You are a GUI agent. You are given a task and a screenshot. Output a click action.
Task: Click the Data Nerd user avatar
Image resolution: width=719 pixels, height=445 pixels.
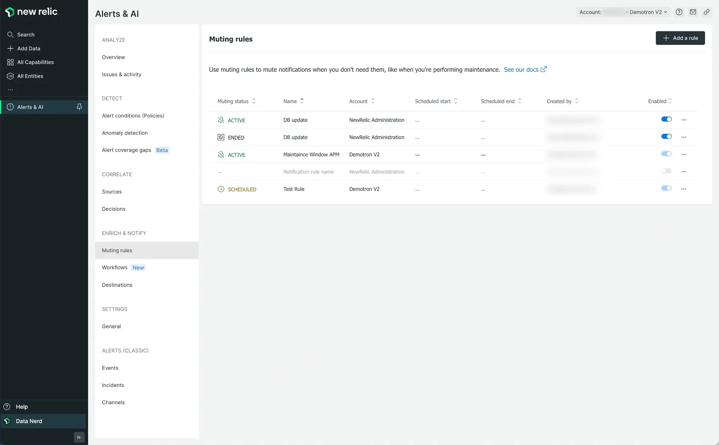point(7,421)
